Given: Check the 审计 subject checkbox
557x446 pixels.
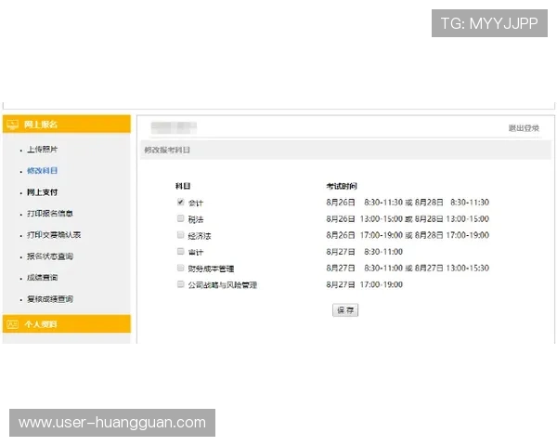Looking at the screenshot, I should point(180,251).
